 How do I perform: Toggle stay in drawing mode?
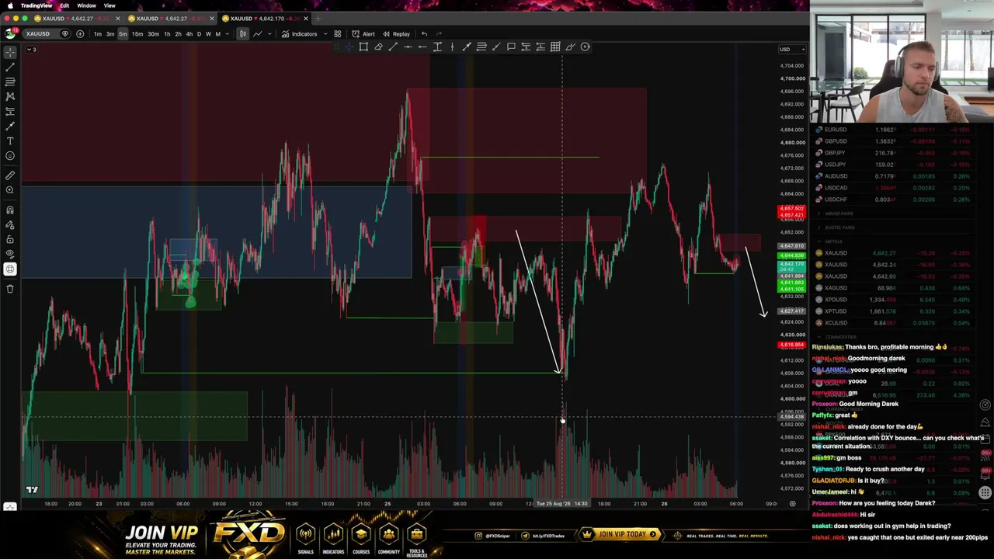(10, 225)
